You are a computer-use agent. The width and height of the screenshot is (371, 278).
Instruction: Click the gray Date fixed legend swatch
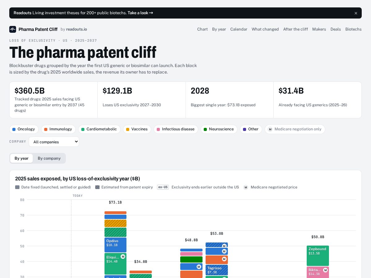pyautogui.click(x=17, y=187)
